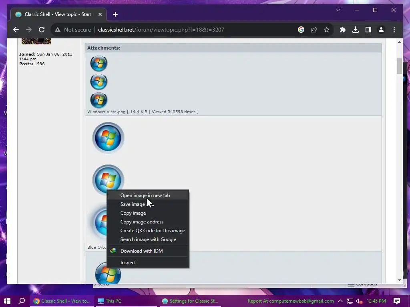Open the Extensions puzzle icon
410x307 pixels.
coord(343,30)
